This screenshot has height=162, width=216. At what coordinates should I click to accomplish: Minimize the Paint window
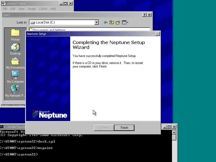tap(61, 4)
